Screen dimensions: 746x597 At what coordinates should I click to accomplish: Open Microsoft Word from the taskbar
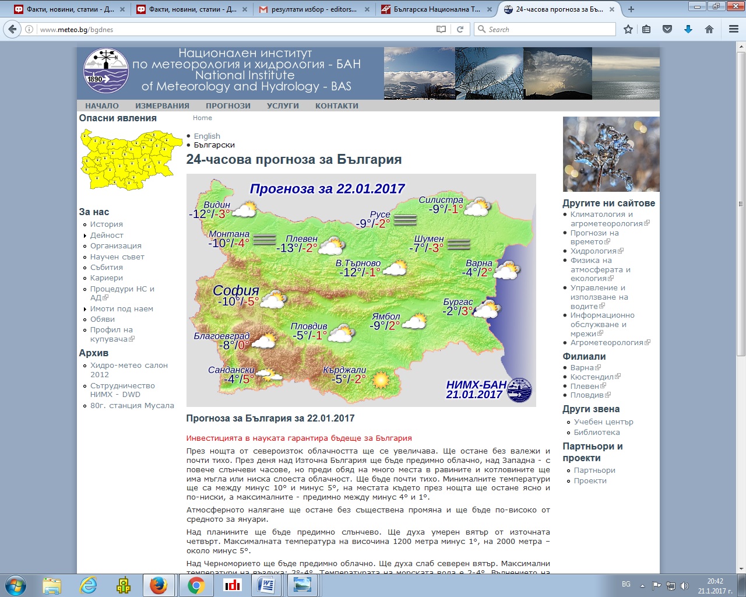[x=267, y=585]
